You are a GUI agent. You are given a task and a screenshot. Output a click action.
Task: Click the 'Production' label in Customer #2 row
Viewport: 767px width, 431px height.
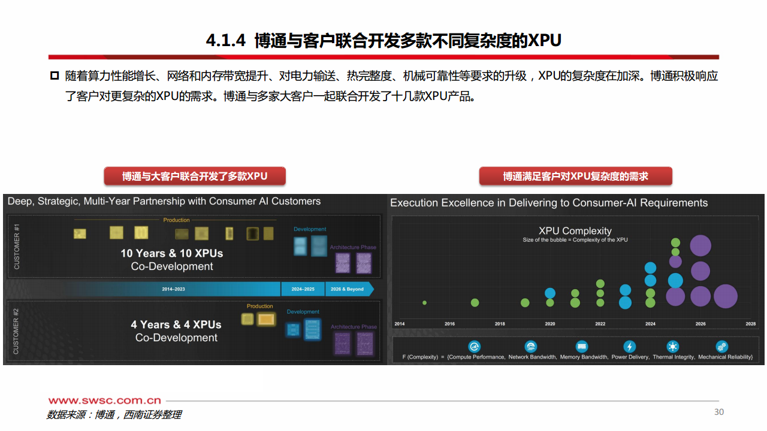tap(260, 306)
